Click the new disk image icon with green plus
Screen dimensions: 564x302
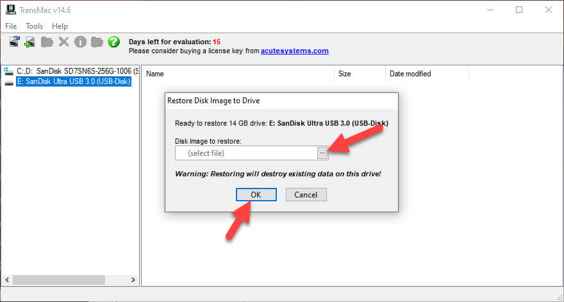click(x=29, y=42)
